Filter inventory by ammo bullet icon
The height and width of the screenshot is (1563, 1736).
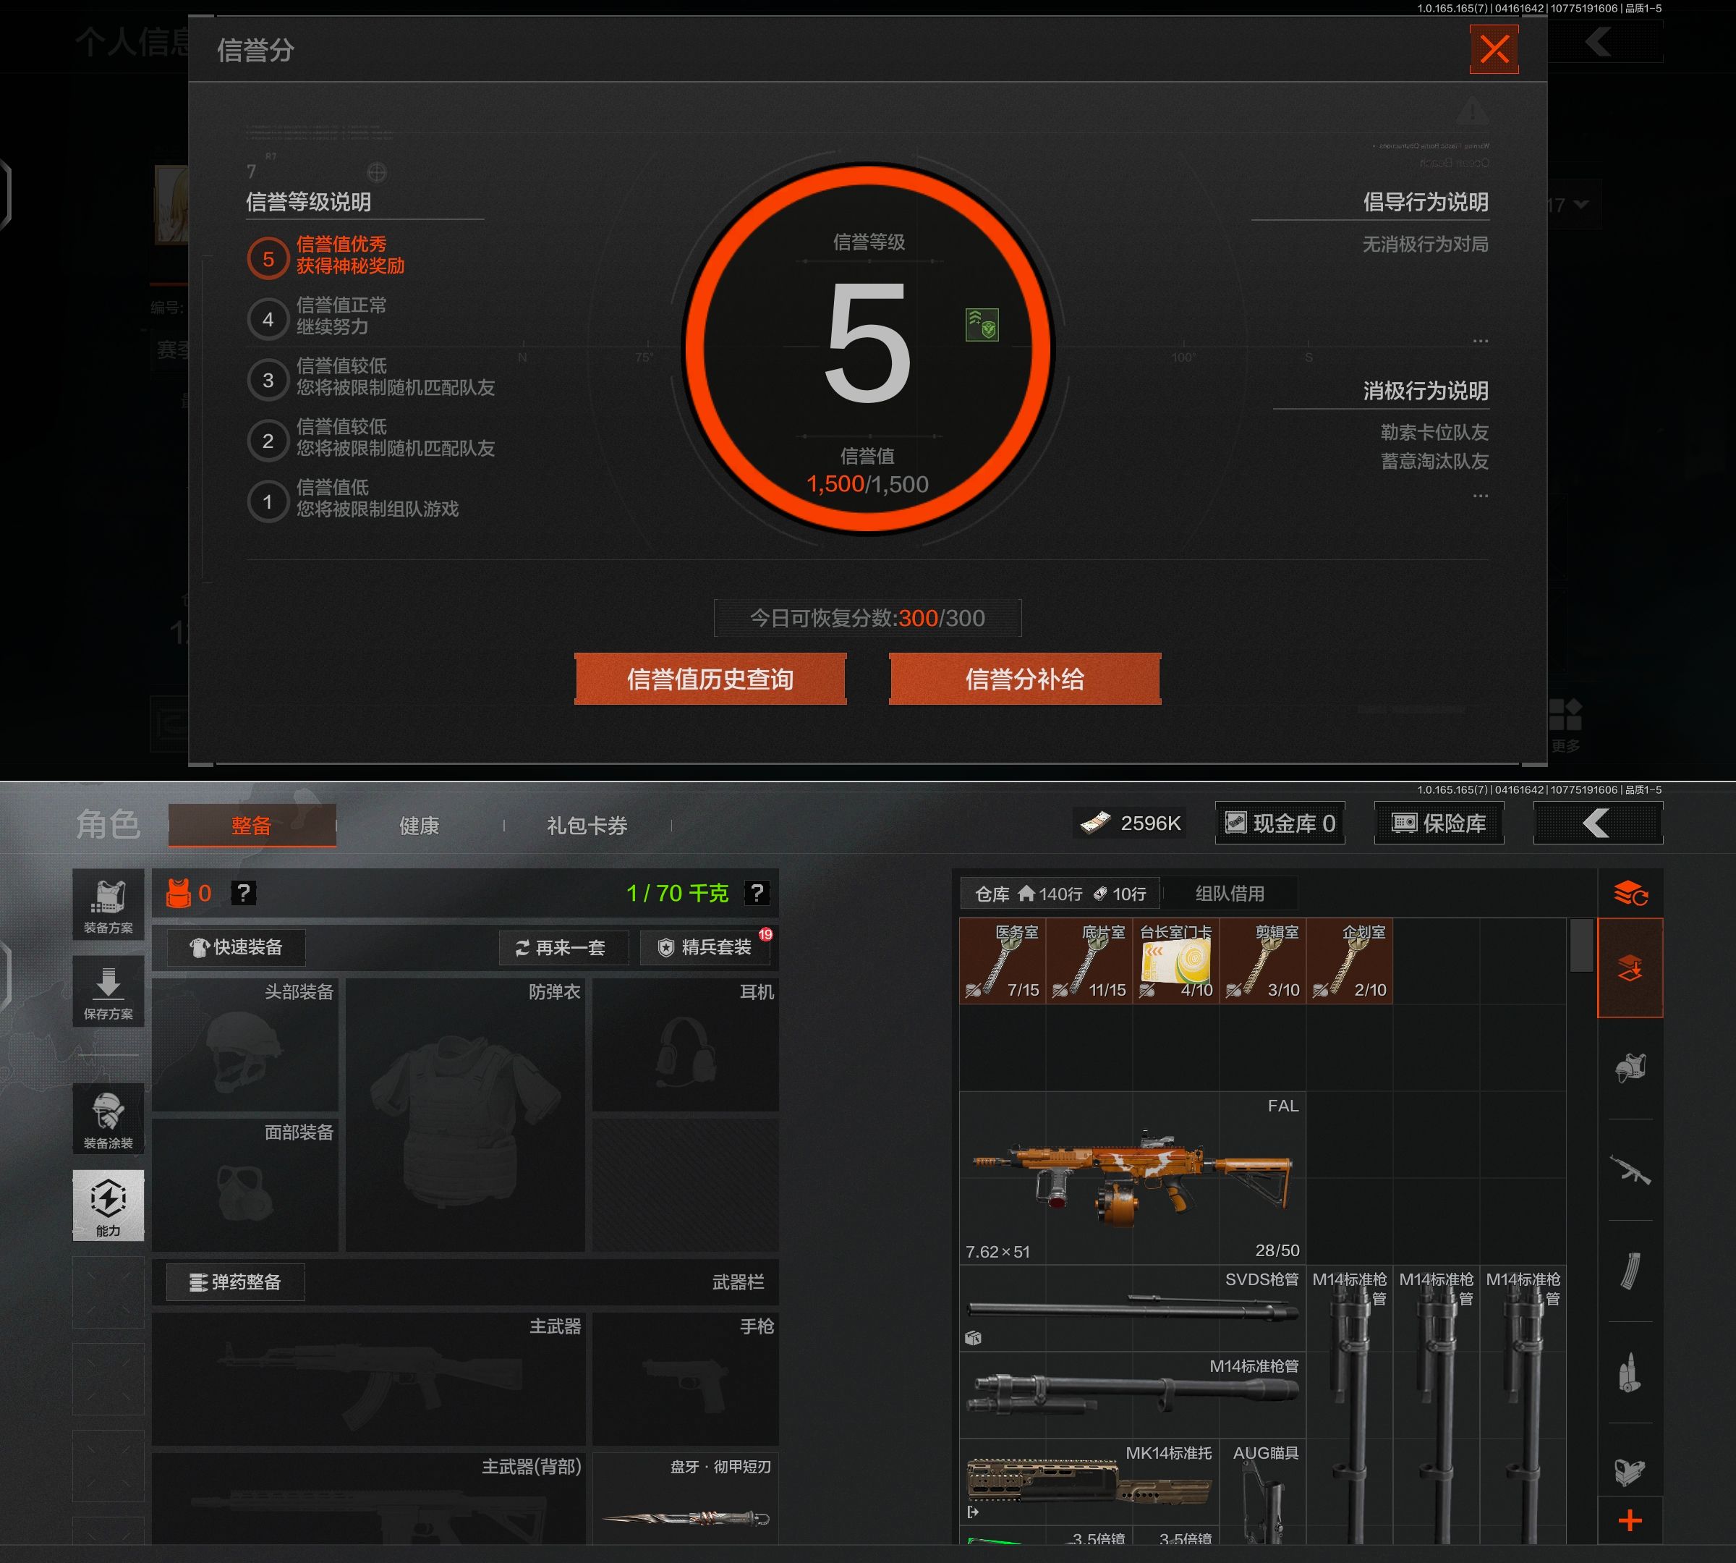pyautogui.click(x=1630, y=1373)
